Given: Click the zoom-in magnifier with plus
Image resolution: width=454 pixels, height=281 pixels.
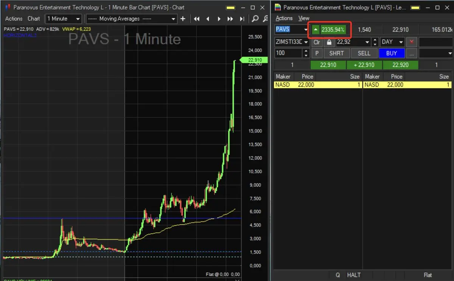Looking at the screenshot, I should click(x=266, y=19).
